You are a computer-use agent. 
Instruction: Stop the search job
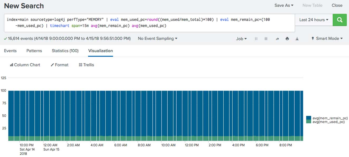click(x=266, y=39)
